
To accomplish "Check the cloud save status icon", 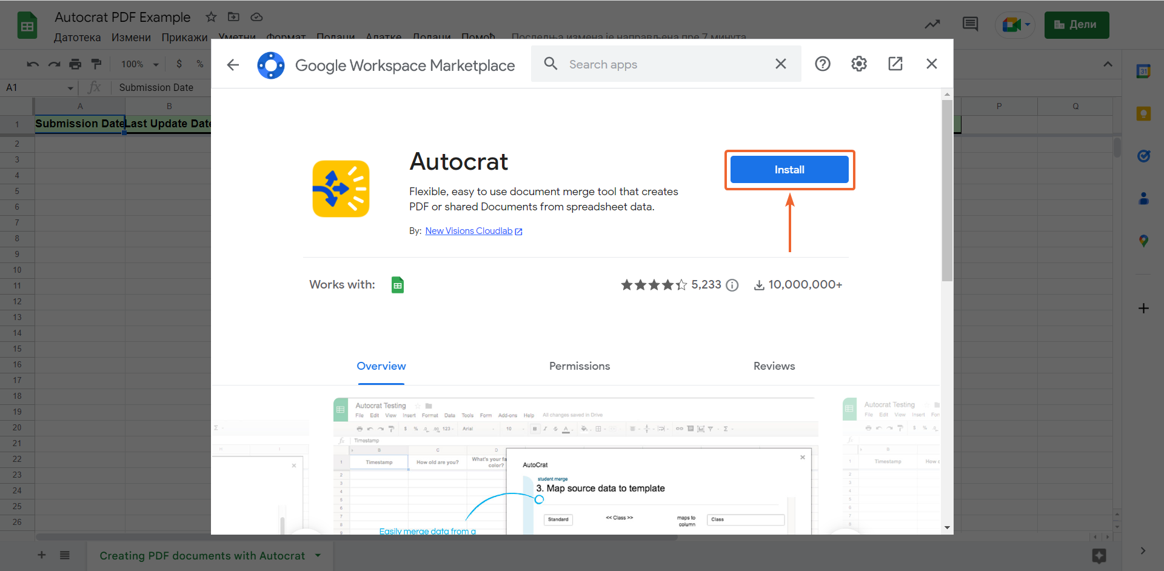I will click(x=256, y=17).
